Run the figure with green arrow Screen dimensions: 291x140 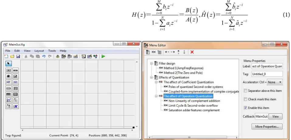[103, 56]
